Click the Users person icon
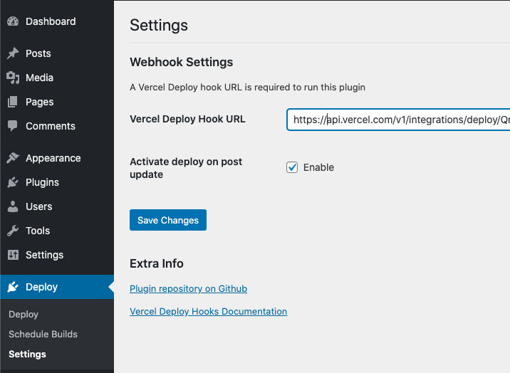 pos(13,206)
